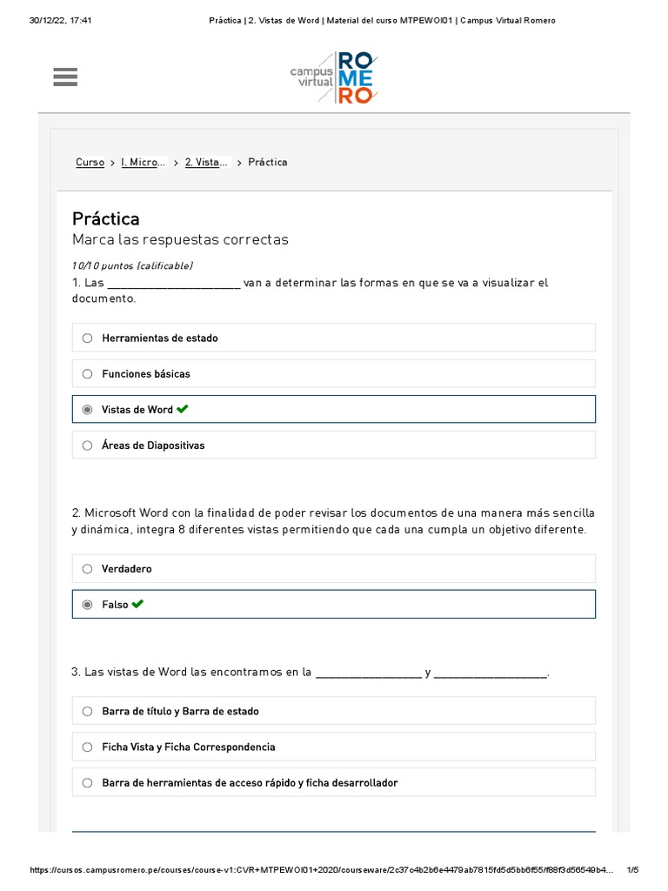Click chevron before 'Práctica' breadcrumb

(x=239, y=163)
